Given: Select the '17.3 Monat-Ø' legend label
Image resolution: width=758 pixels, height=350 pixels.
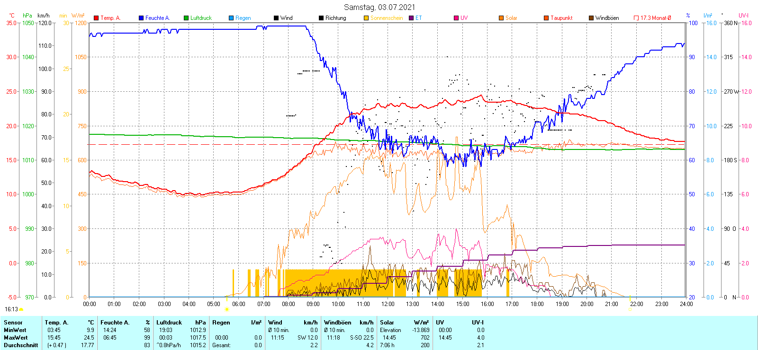Looking at the screenshot, I should pos(656,18).
